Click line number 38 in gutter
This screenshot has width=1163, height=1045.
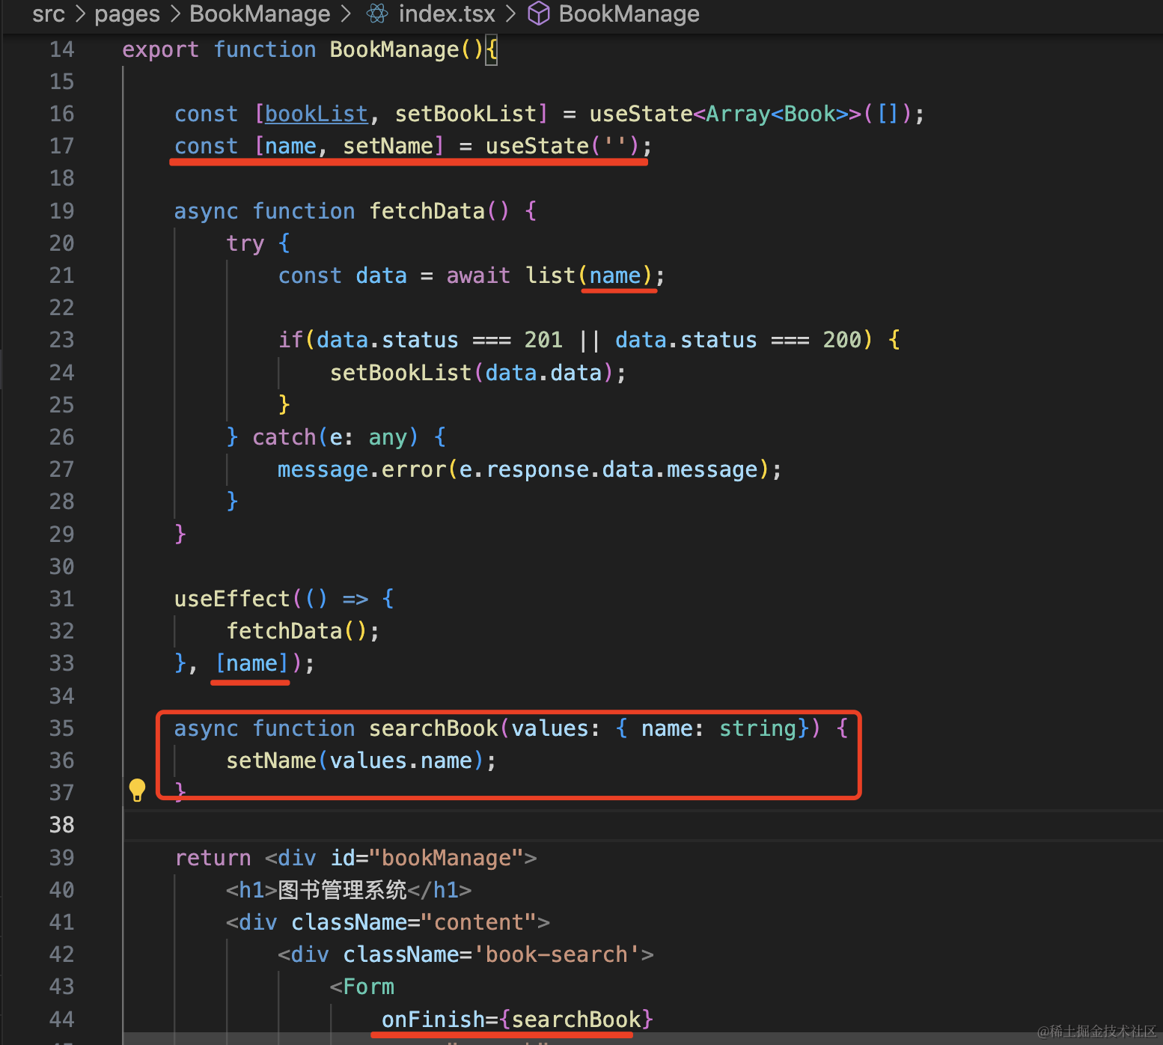(x=62, y=825)
